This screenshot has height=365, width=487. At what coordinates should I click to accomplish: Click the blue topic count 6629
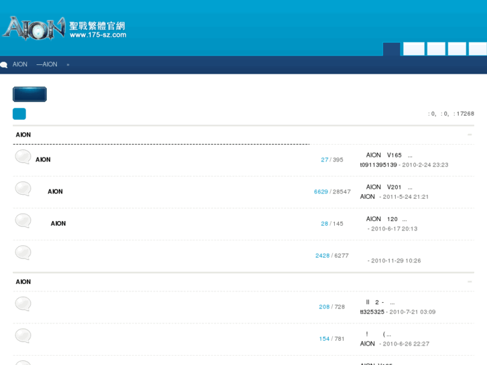pos(321,192)
